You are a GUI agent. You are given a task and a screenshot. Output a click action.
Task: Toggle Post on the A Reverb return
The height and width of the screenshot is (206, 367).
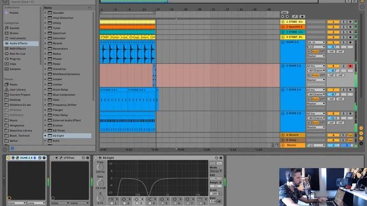350,135
